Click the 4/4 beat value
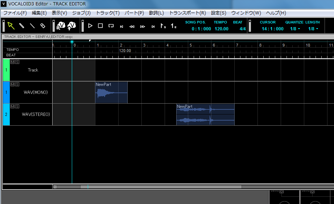This screenshot has height=204, width=334. [243, 29]
